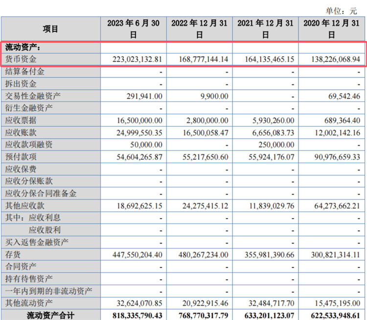Viewport: 367px width, 320px height.
Task: Select the value 300,821,314.11
Action: (336, 255)
